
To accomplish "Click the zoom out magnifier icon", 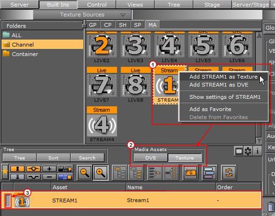I will tap(84, 172).
